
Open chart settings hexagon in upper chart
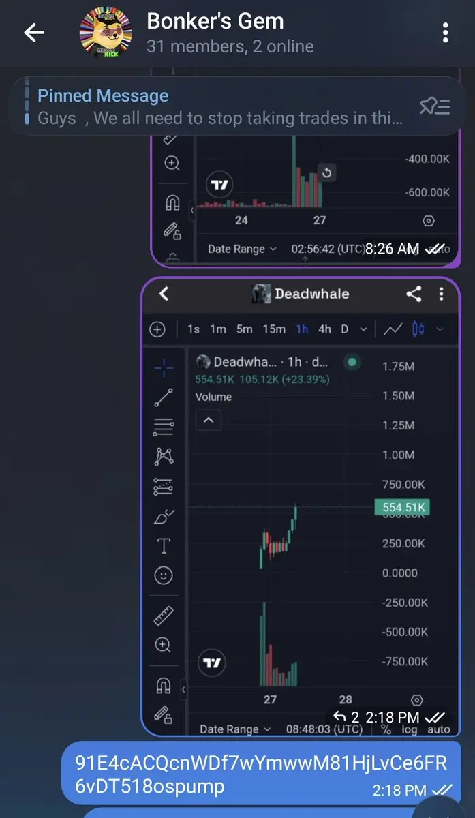click(428, 220)
